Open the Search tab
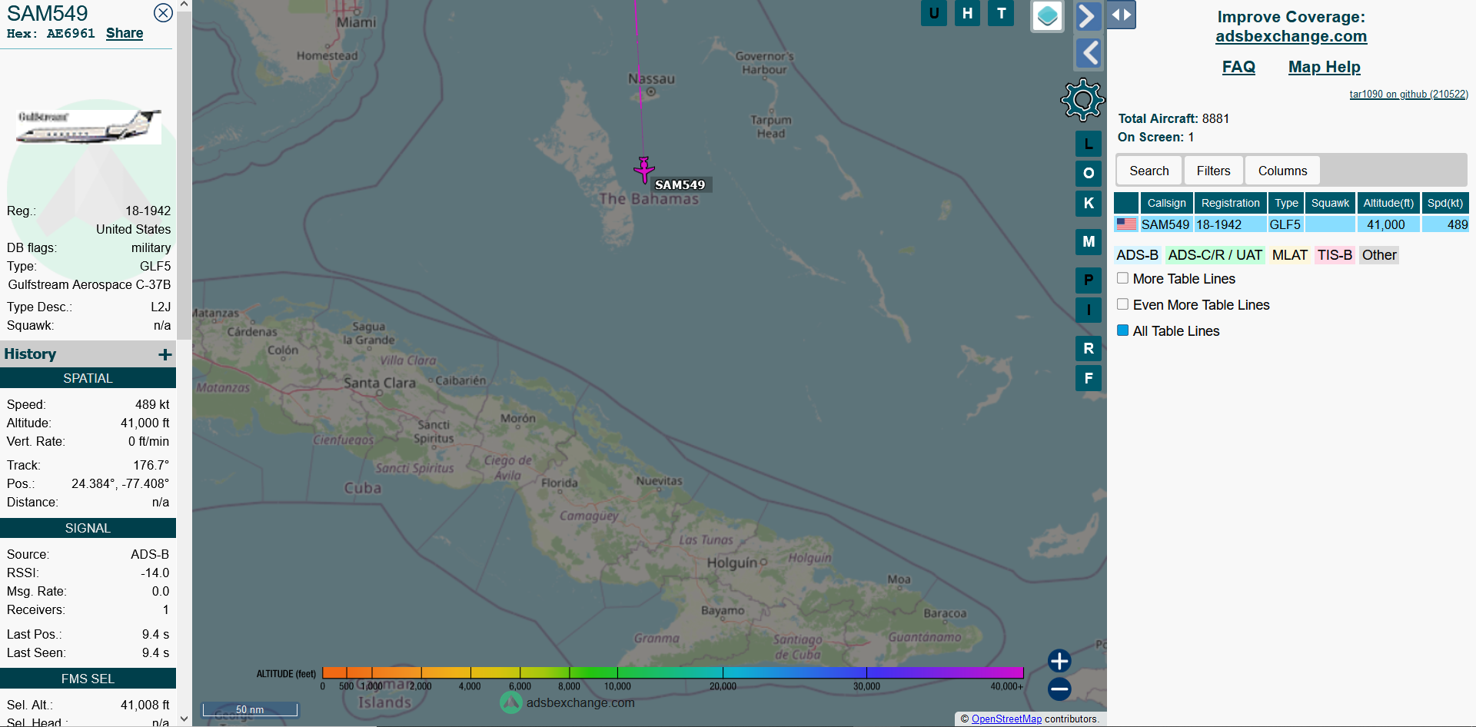The height and width of the screenshot is (727, 1476). pyautogui.click(x=1149, y=171)
